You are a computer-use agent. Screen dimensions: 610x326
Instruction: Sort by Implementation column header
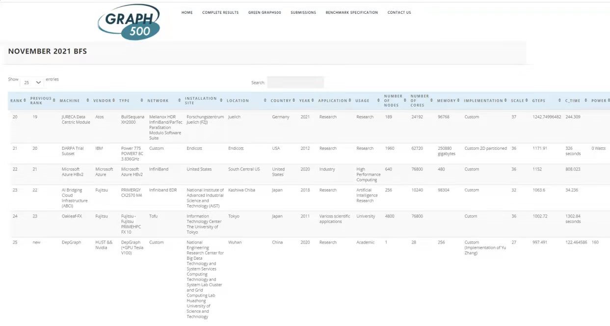point(483,101)
